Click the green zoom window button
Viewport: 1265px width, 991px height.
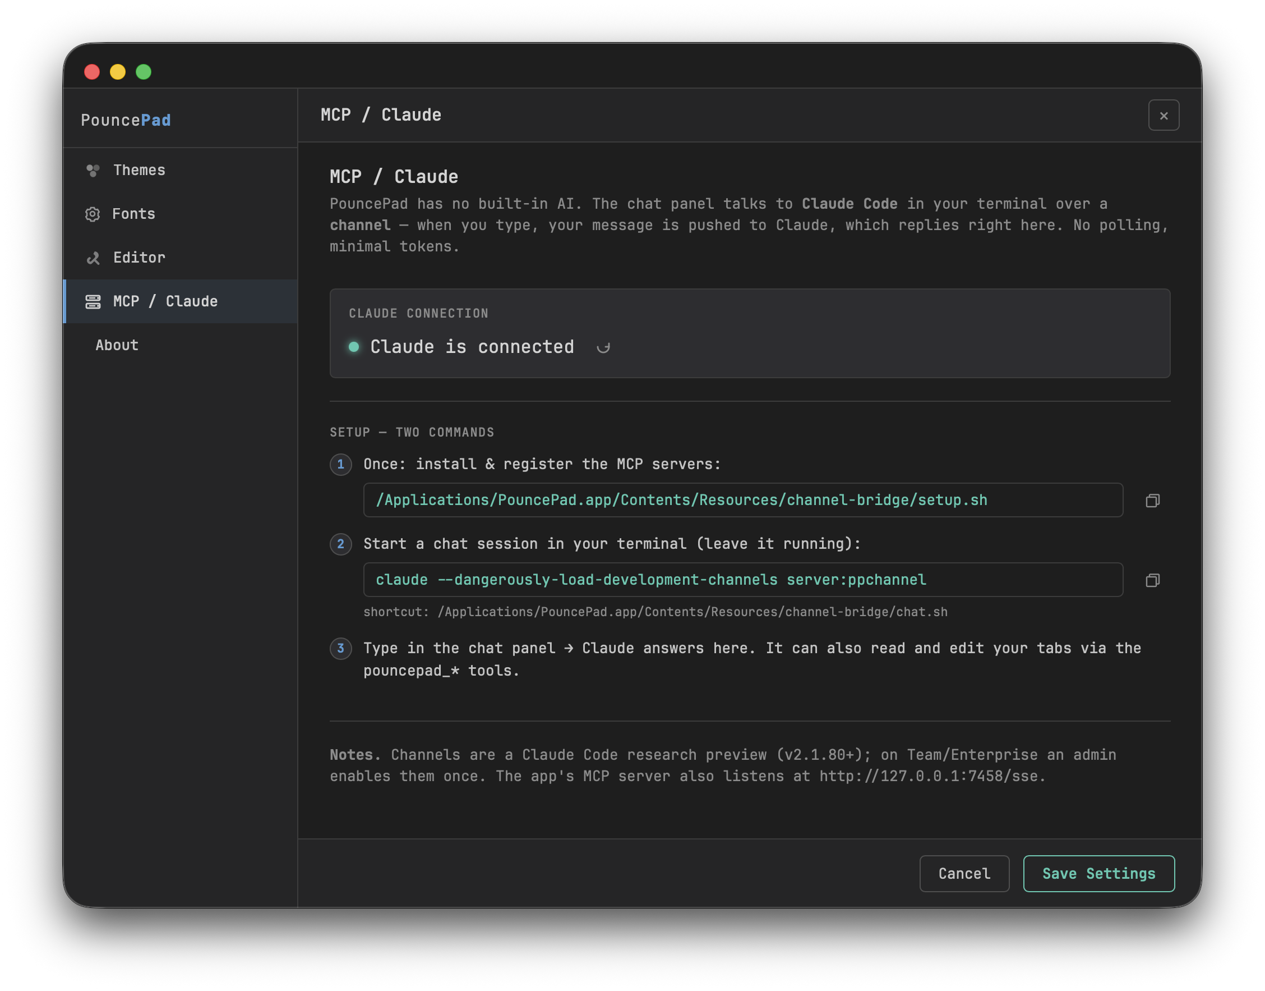coord(144,72)
